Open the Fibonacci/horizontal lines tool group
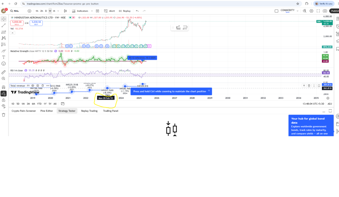 tap(3, 32)
